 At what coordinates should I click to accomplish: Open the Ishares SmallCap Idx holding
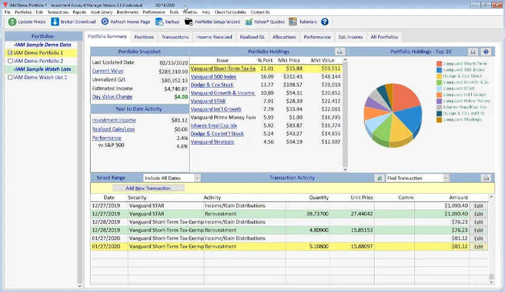(213, 125)
